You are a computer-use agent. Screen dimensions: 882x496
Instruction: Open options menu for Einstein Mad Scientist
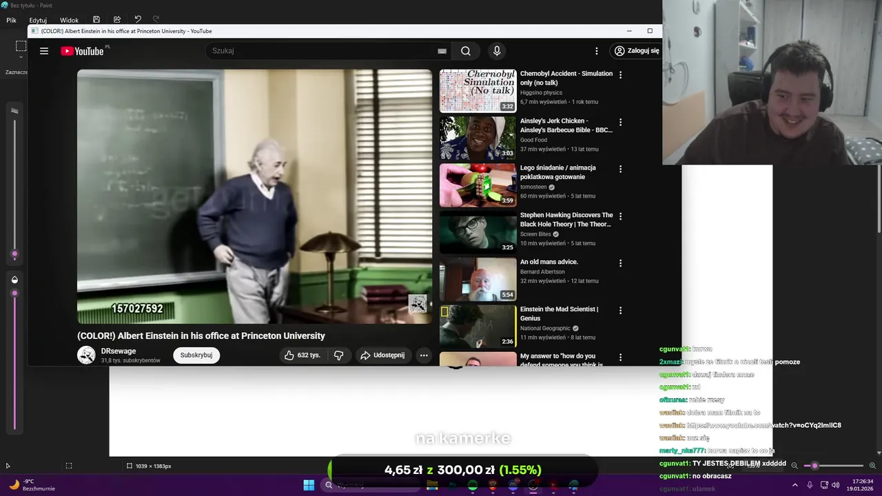[x=620, y=311]
